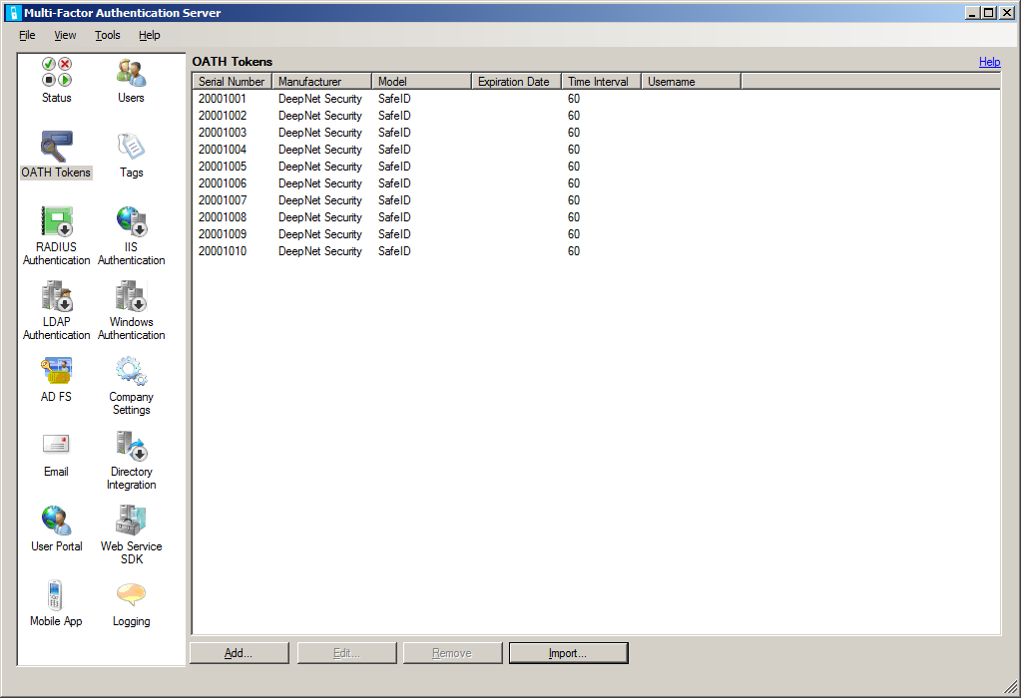This screenshot has width=1021, height=698.
Task: Select token row 20001005
Action: tap(222, 167)
